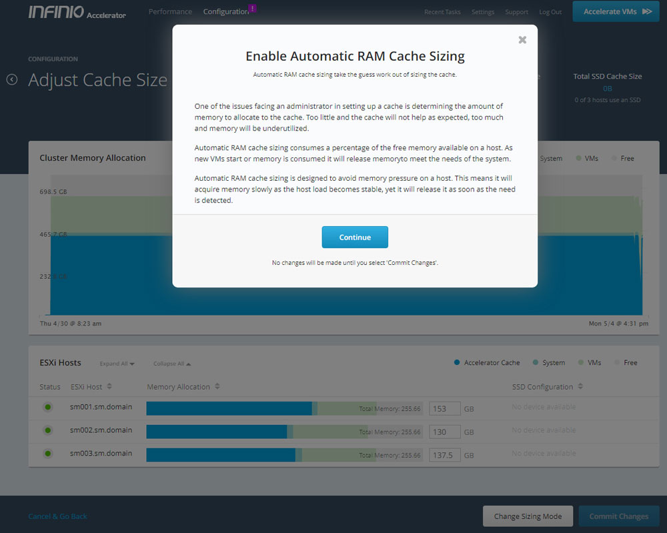The width and height of the screenshot is (667, 533).
Task: Click the Infinio Accelerator logo
Action: coord(77,12)
